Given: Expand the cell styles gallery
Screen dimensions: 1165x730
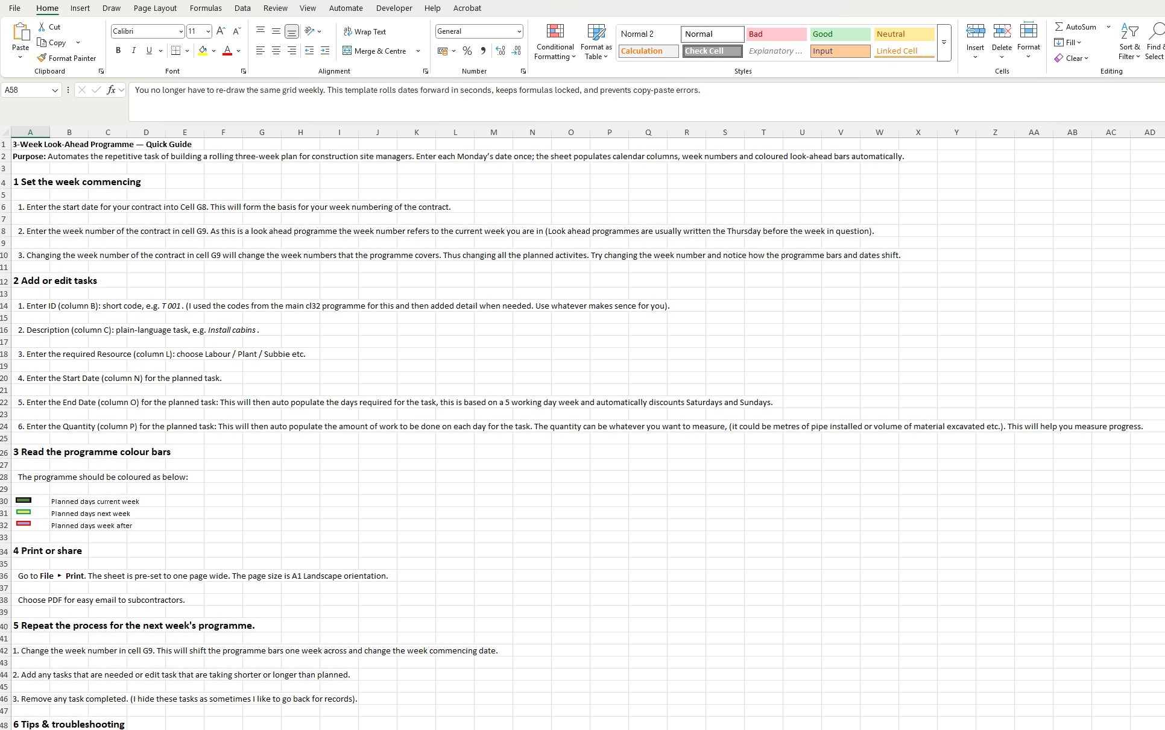Looking at the screenshot, I should (x=944, y=43).
